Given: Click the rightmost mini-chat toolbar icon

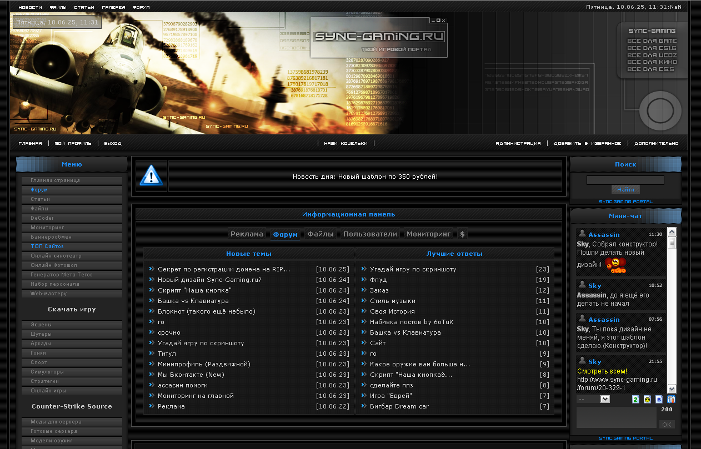Looking at the screenshot, I should coord(671,400).
